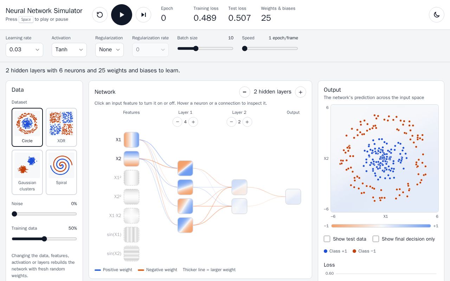Screen dimensions: 450x281
Task: Click the second neuron in Layer 1
Action: tap(185, 187)
